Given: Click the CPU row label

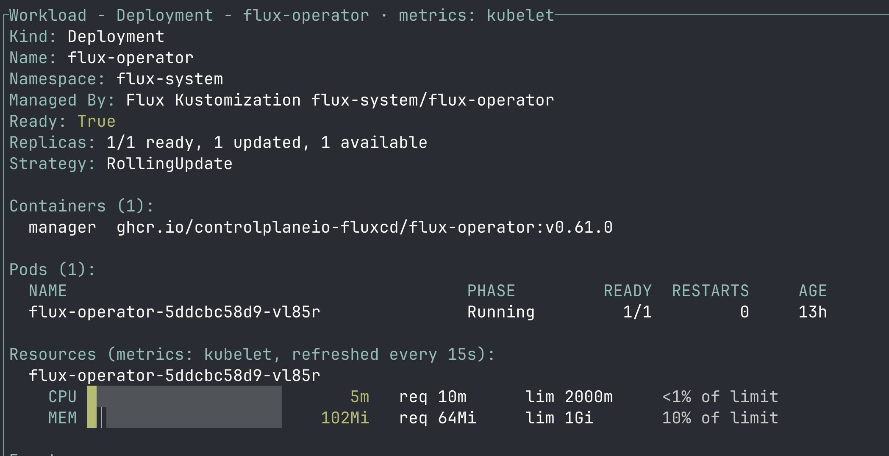Looking at the screenshot, I should pos(62,397).
